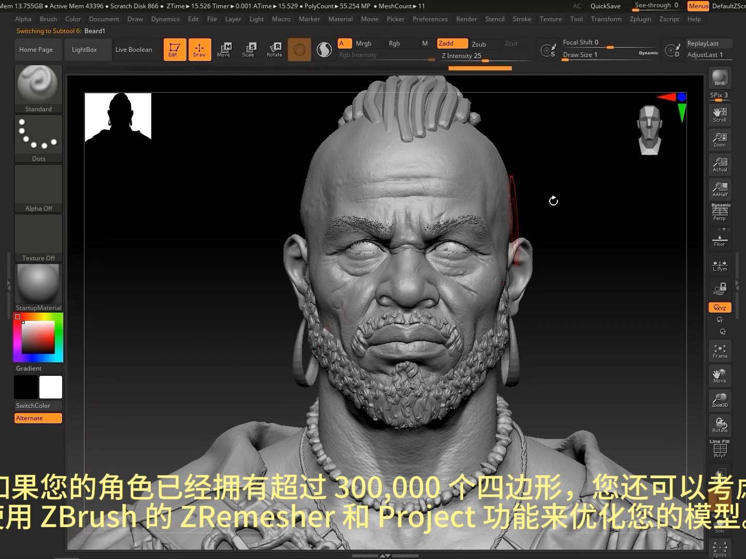Image resolution: width=746 pixels, height=559 pixels.
Task: Open the Alpha Off selector
Action: (x=38, y=188)
